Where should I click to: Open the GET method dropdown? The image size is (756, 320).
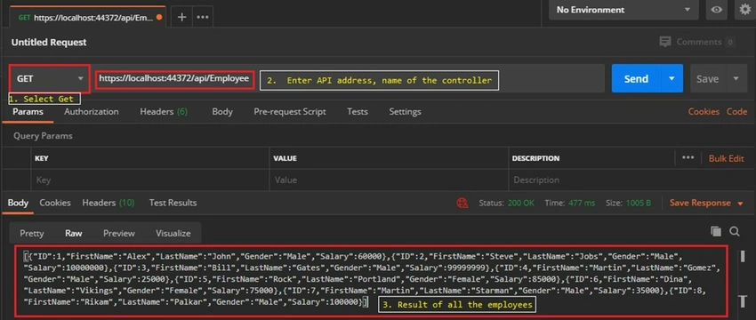pyautogui.click(x=49, y=78)
